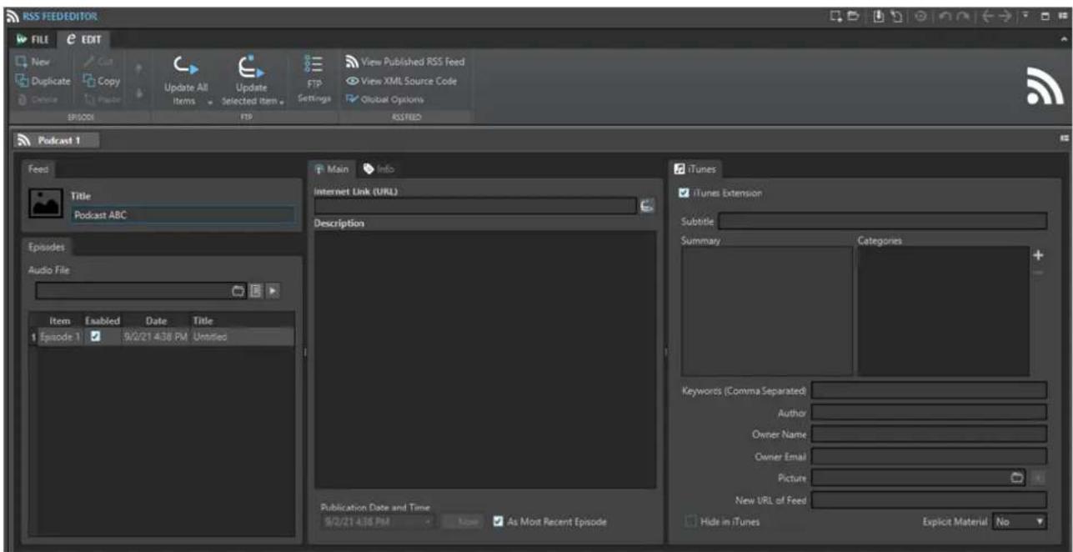
Task: Browse for an audio file via folder icon
Action: (237, 290)
